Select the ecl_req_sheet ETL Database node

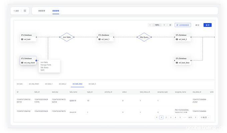pos(28,61)
